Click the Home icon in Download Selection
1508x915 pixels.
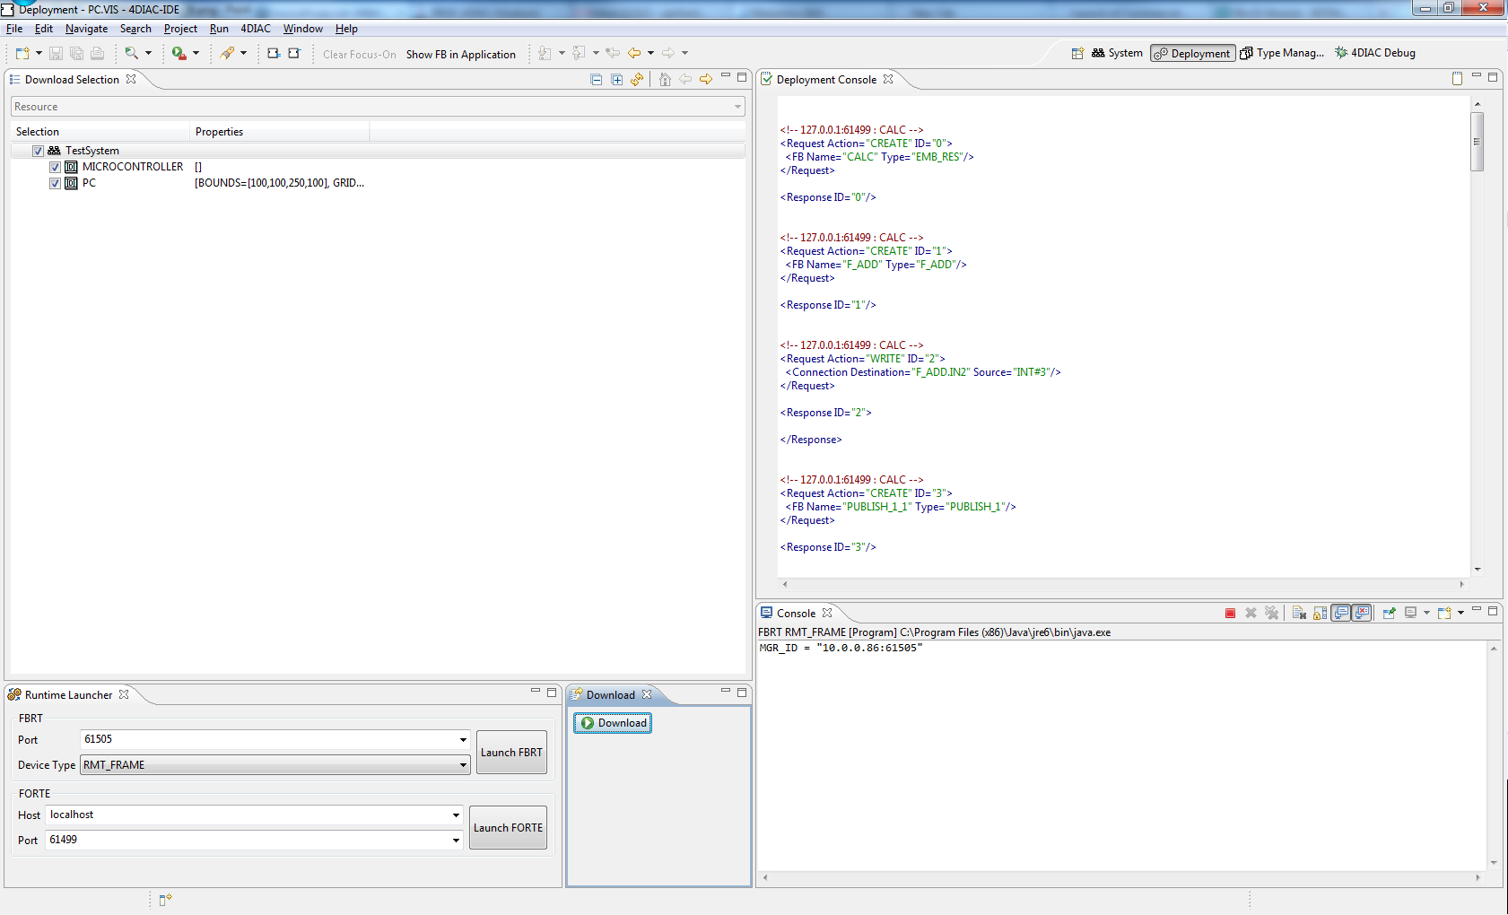click(665, 80)
